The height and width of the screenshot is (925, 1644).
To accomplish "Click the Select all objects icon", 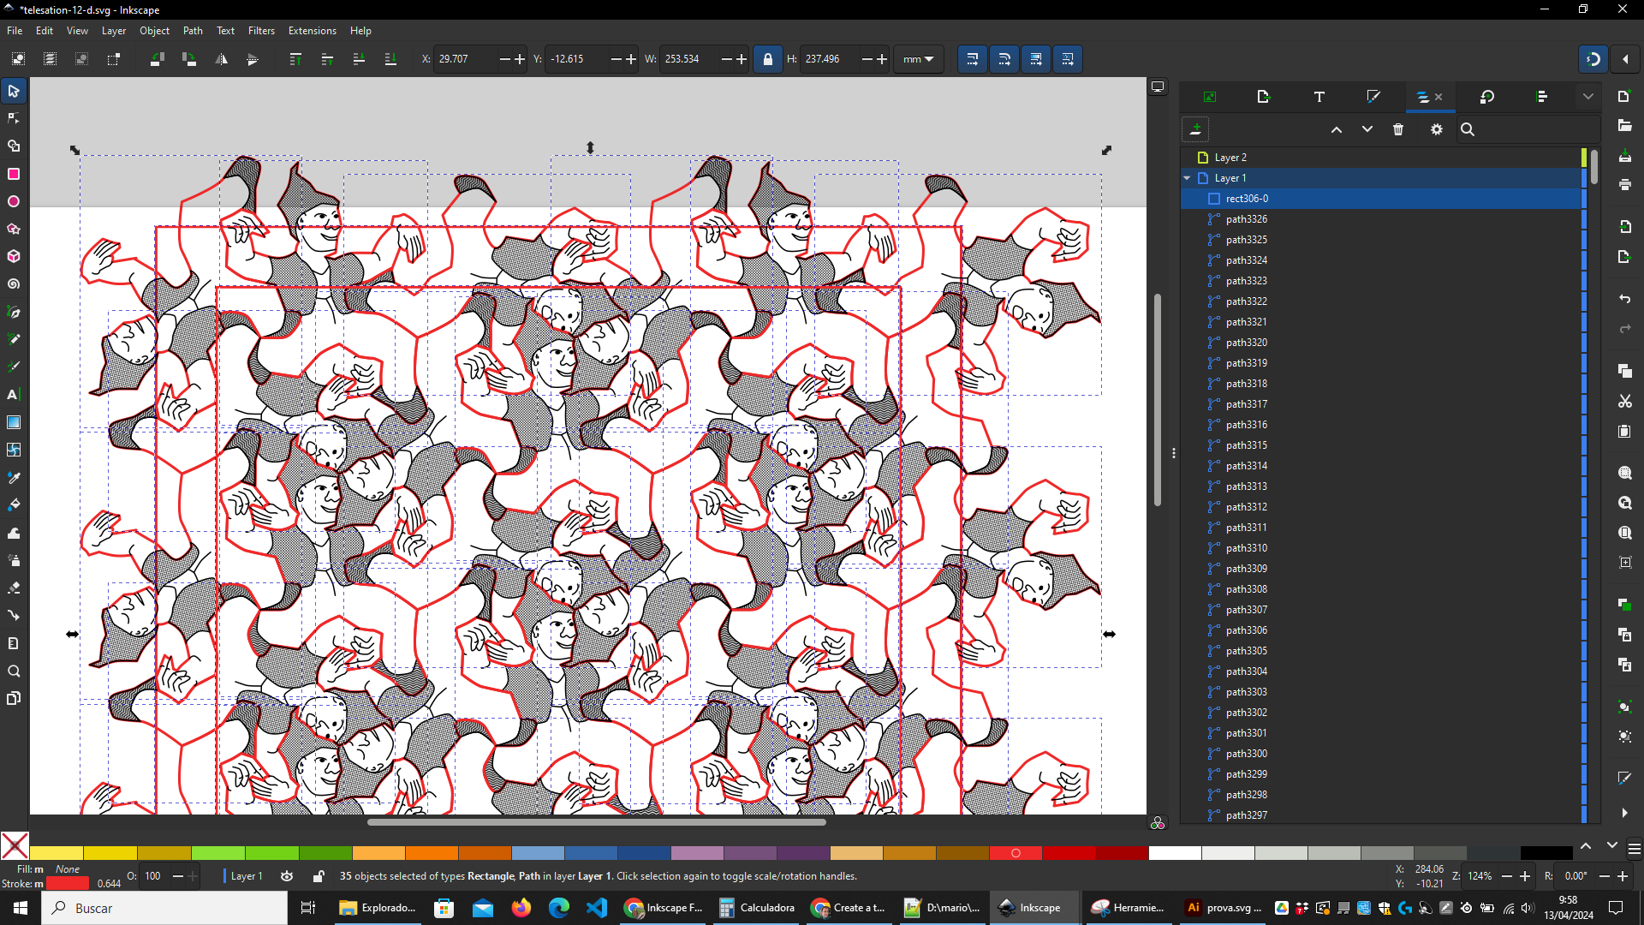I will point(18,59).
